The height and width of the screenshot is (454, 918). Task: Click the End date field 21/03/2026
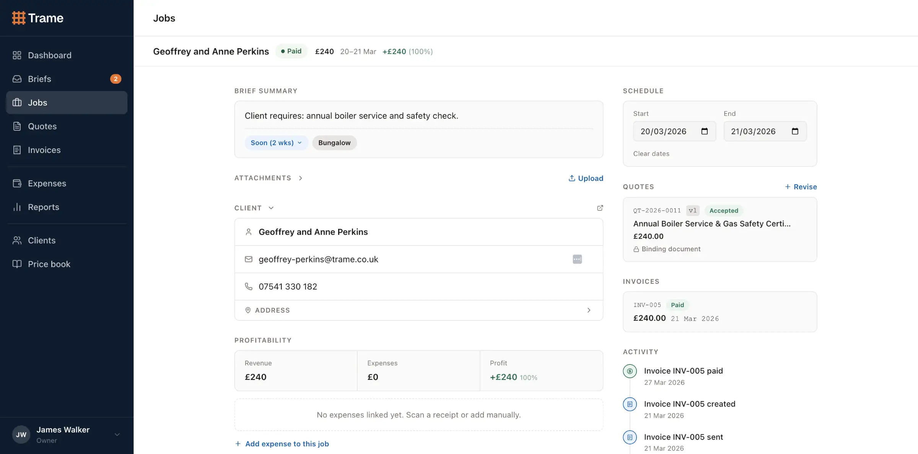(x=765, y=131)
